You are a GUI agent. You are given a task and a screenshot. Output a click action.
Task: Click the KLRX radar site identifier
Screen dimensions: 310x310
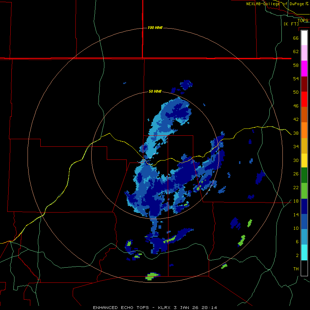point(165,308)
